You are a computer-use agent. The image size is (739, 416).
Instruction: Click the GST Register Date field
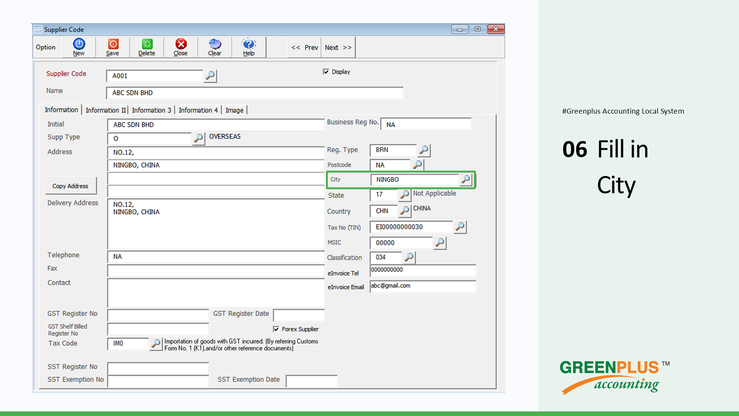299,315
